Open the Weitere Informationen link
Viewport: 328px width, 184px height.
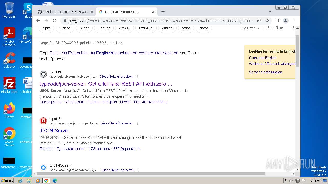click(158, 53)
